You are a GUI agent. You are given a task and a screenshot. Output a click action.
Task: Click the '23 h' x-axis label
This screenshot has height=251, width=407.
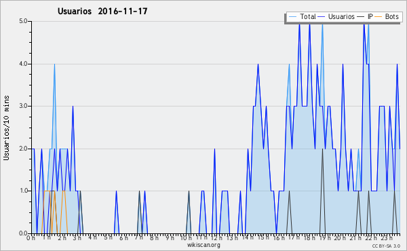tap(387, 237)
